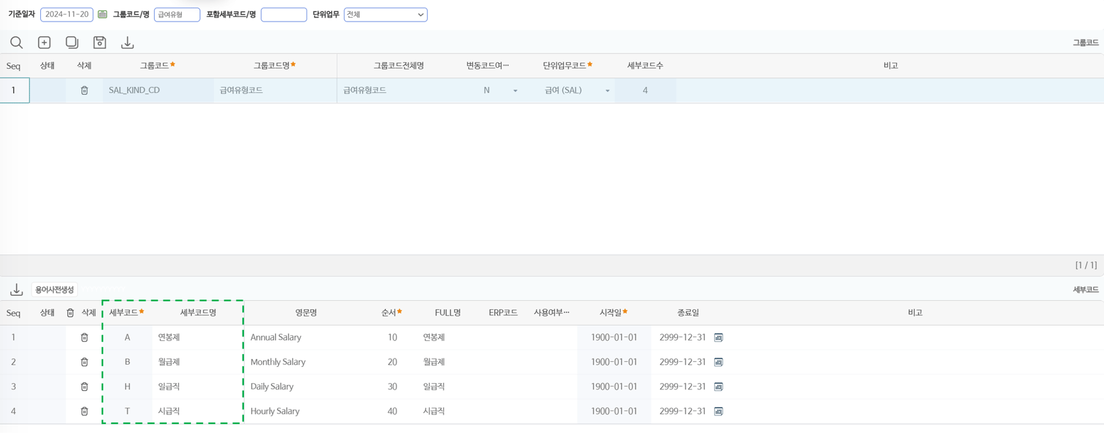Delete the SAL_KIND_CD group row
The width and height of the screenshot is (1104, 434).
[x=85, y=91]
